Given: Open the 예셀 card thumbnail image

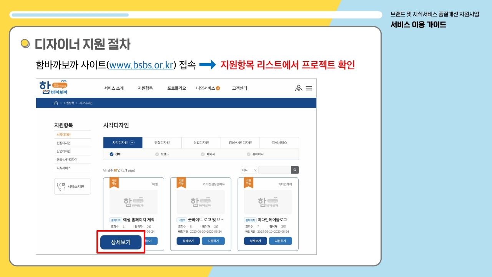Looking at the screenshot, I should coord(133,202).
